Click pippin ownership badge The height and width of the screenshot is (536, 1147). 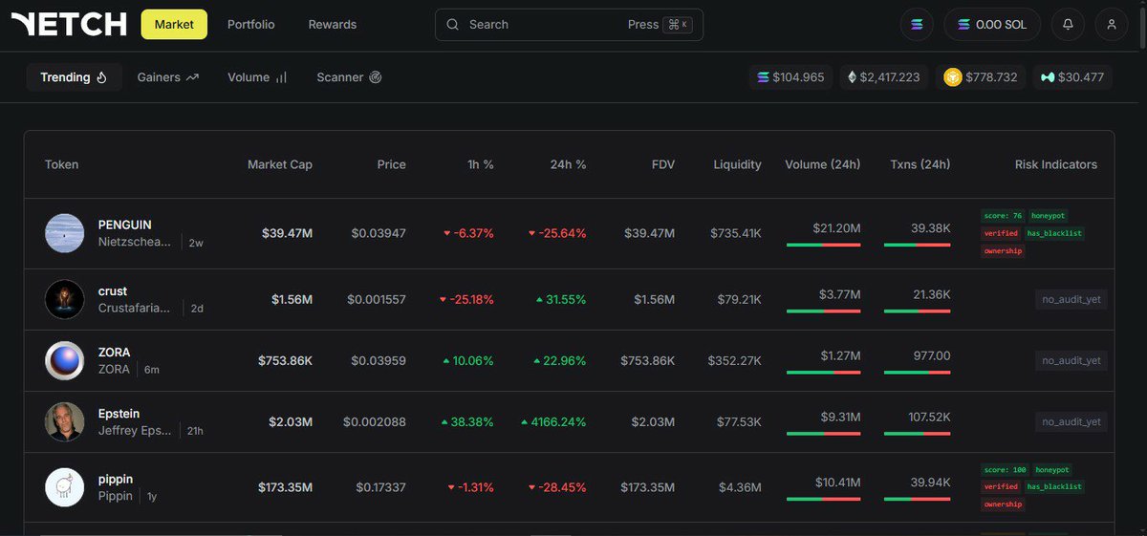(1003, 504)
